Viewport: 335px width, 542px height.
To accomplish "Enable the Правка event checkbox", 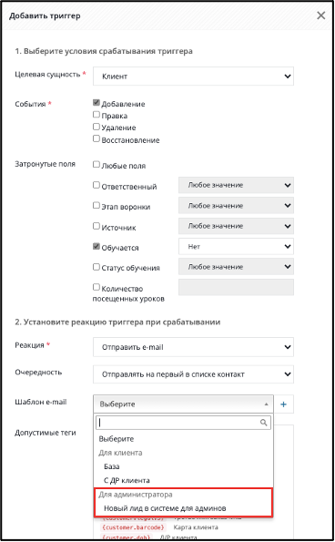I will click(96, 115).
